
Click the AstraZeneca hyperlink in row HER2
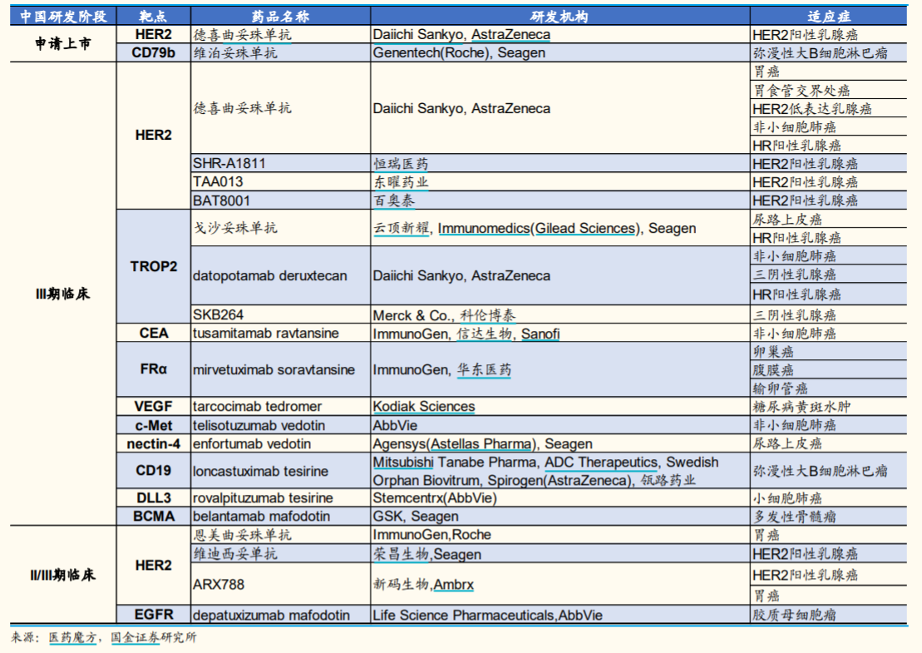coord(513,34)
